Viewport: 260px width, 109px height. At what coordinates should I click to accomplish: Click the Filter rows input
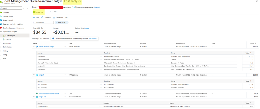[43, 22]
